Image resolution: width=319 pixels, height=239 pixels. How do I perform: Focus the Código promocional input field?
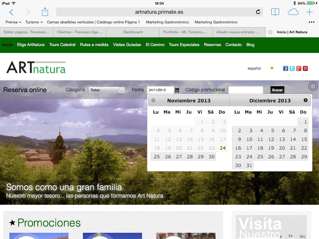click(245, 90)
